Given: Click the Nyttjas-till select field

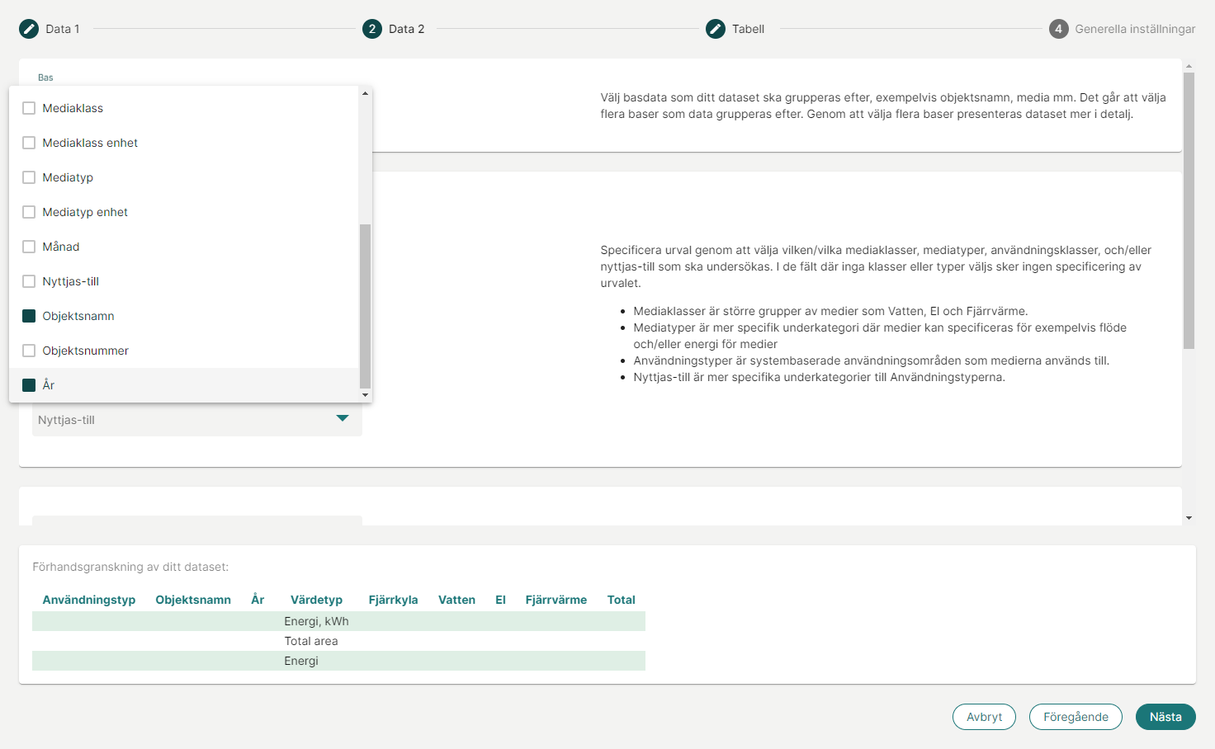Looking at the screenshot, I should 197,420.
